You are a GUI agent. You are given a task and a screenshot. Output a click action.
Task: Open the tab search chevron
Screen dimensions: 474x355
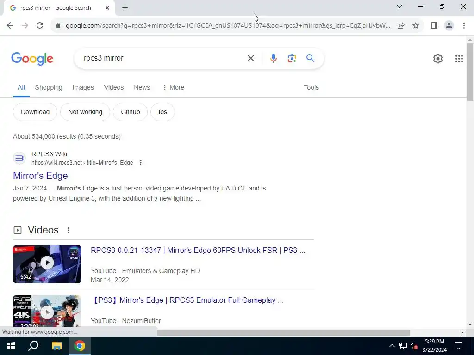pyautogui.click(x=399, y=6)
